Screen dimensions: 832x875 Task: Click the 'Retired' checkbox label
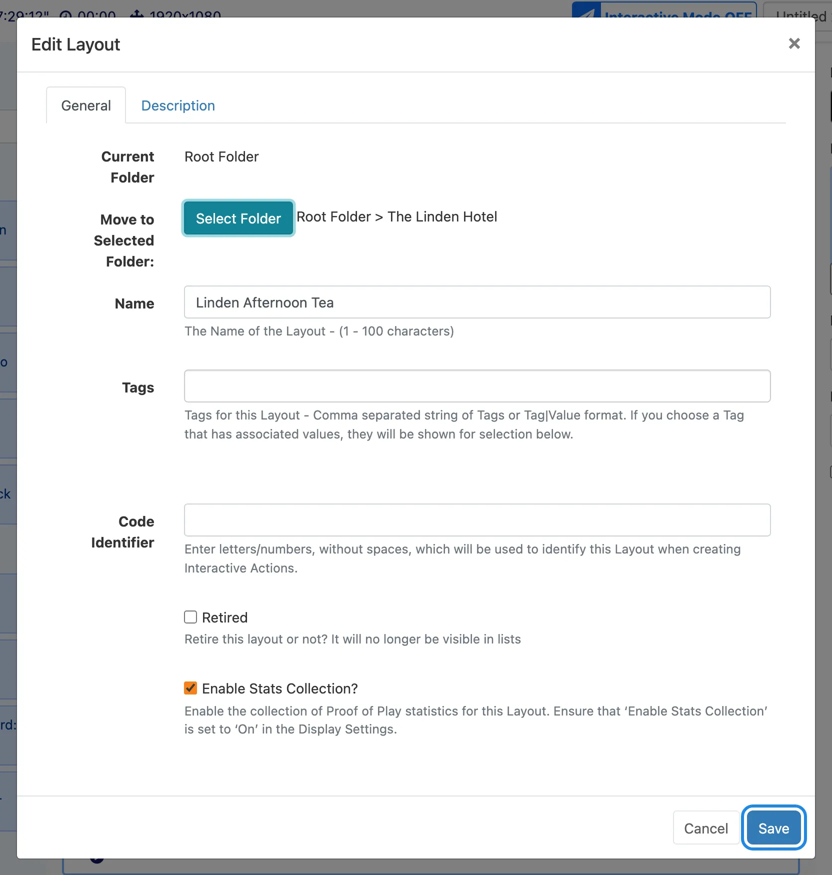point(224,617)
